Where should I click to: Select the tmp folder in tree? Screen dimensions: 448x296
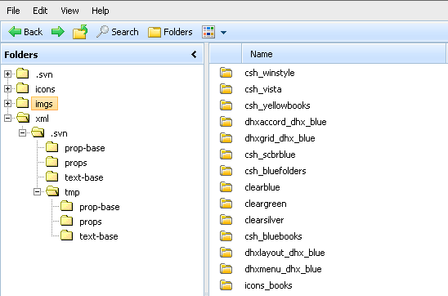(x=72, y=192)
